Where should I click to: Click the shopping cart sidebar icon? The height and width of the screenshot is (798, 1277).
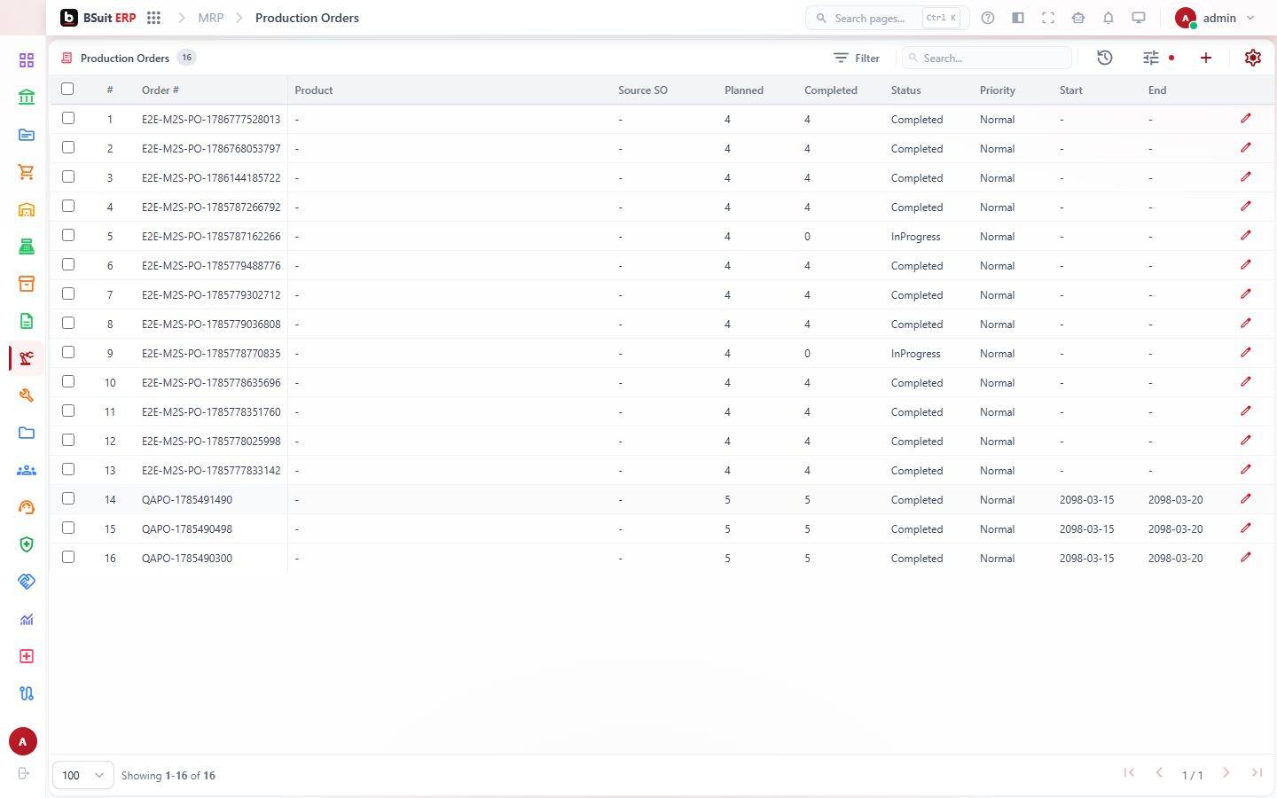click(27, 172)
